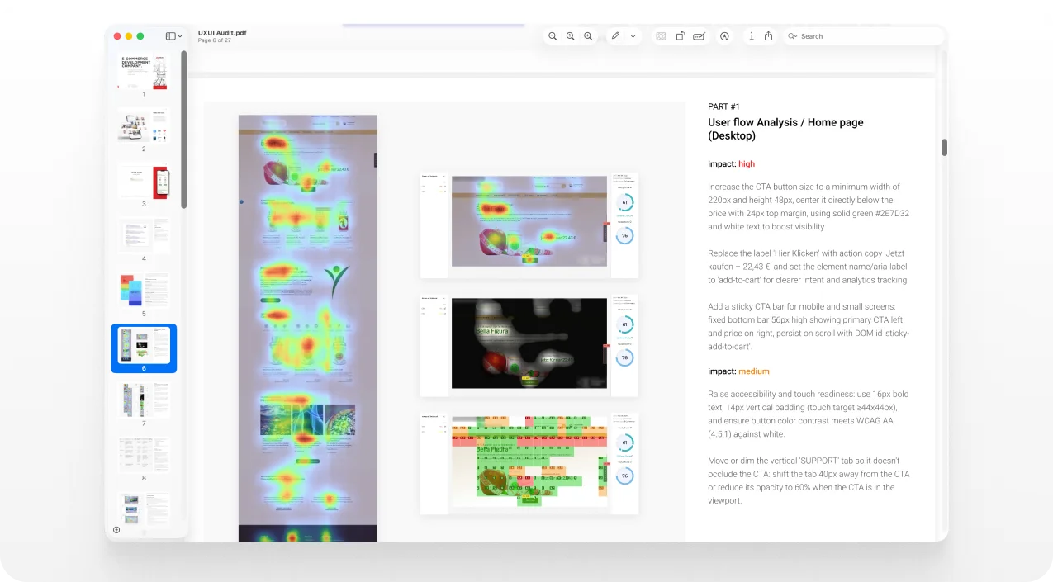Activate the highlight pen tool
This screenshot has width=1053, height=582.
[615, 36]
